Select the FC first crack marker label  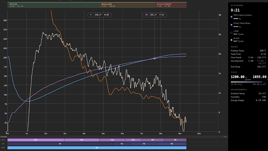[x=155, y=15]
